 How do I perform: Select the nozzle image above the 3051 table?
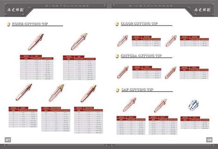pyautogui.click(x=88, y=94)
